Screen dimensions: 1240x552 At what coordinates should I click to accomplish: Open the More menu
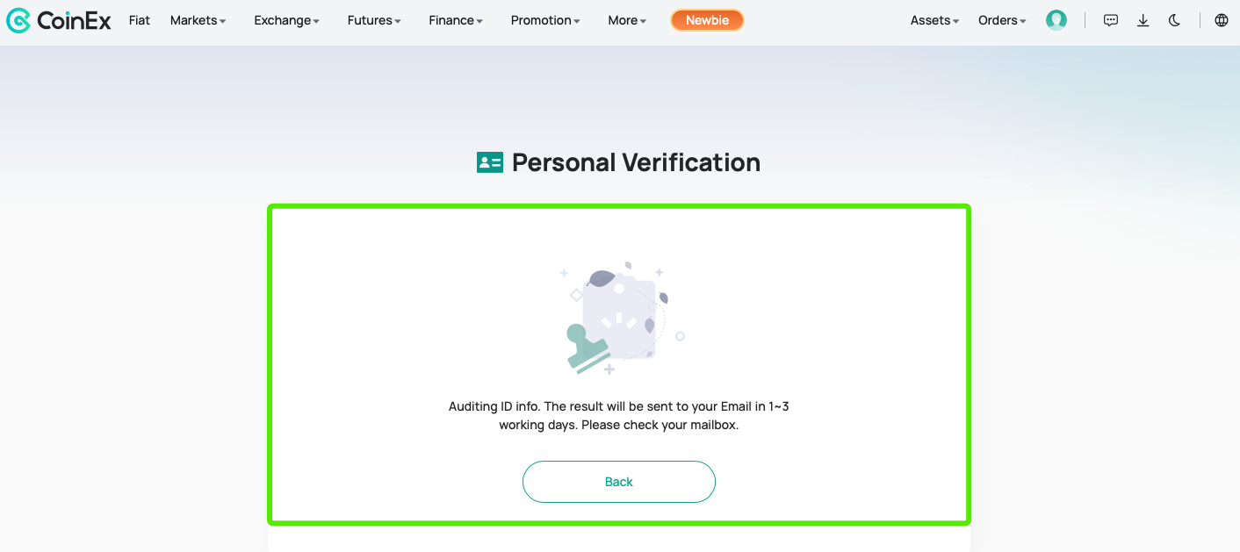(627, 20)
